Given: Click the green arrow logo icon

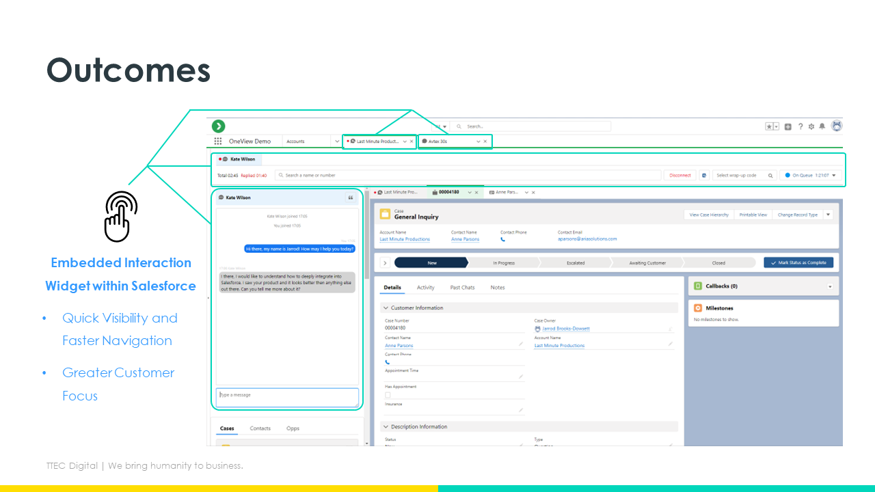Looking at the screenshot, I should (218, 126).
